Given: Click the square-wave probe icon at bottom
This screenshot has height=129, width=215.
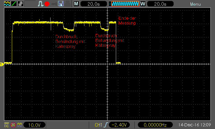Looking at the screenshot, I should [20, 125].
